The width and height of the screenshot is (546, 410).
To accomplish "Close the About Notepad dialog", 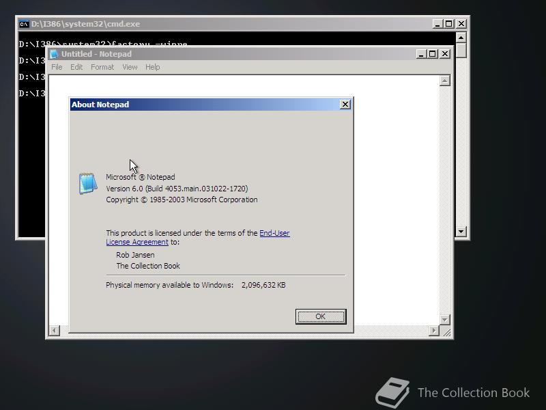I will (x=345, y=105).
